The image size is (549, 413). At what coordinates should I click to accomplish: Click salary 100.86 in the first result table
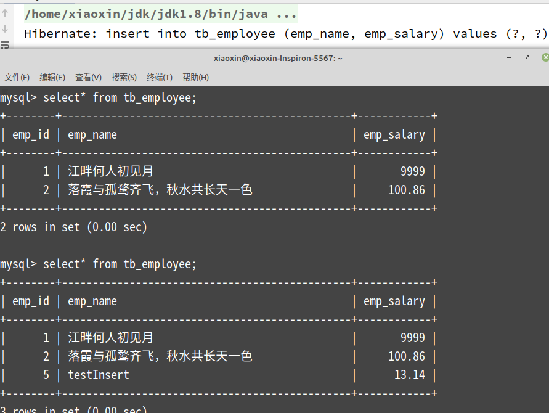[x=407, y=190]
